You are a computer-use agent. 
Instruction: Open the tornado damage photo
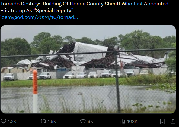coord(88,69)
